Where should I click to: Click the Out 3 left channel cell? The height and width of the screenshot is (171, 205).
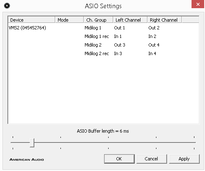[120, 45]
